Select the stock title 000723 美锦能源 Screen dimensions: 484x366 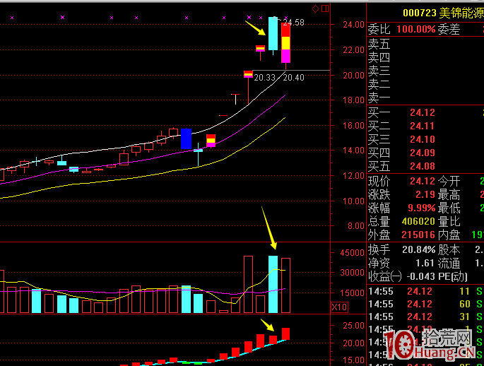(443, 13)
